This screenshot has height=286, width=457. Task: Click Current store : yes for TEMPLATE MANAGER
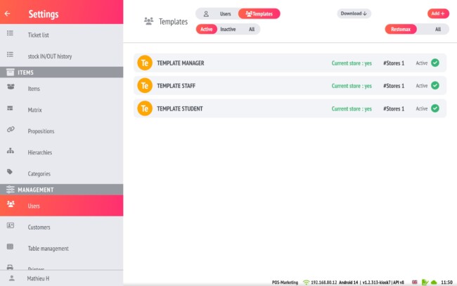coord(352,63)
